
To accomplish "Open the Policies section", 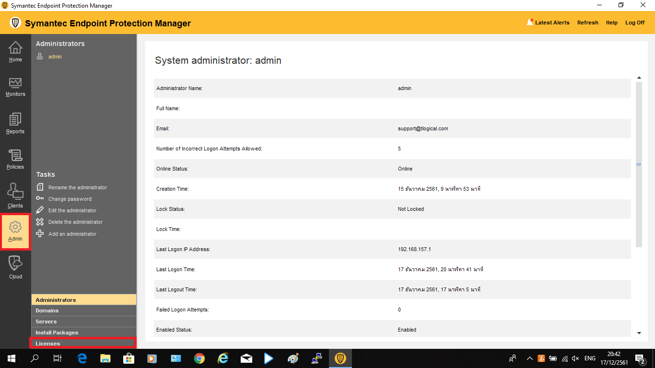I will point(15,159).
